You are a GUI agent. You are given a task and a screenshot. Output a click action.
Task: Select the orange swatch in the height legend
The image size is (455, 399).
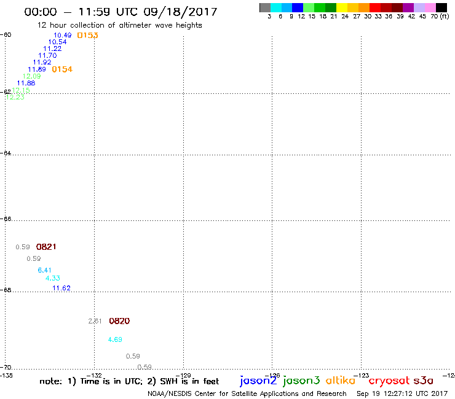tap(364, 7)
